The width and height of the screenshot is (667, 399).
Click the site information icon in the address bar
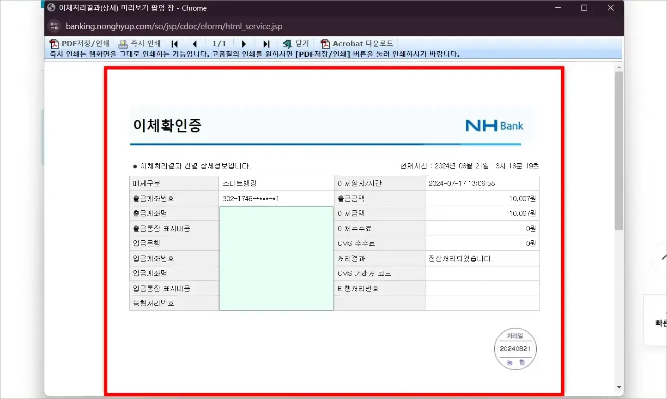tap(54, 26)
